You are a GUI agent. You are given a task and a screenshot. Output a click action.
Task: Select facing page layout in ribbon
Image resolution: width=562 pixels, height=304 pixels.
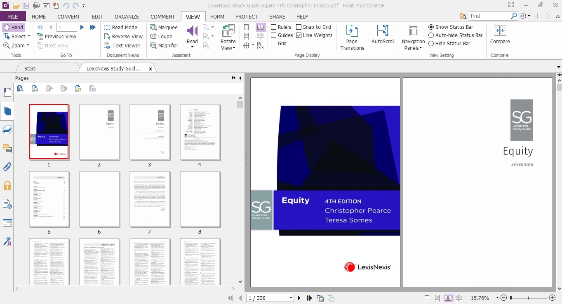click(261, 27)
